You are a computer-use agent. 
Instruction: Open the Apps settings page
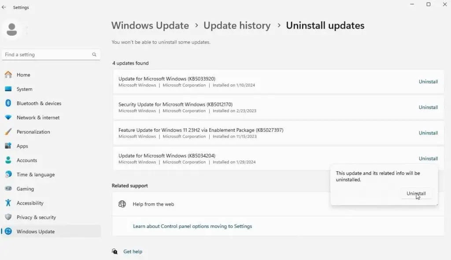click(23, 146)
